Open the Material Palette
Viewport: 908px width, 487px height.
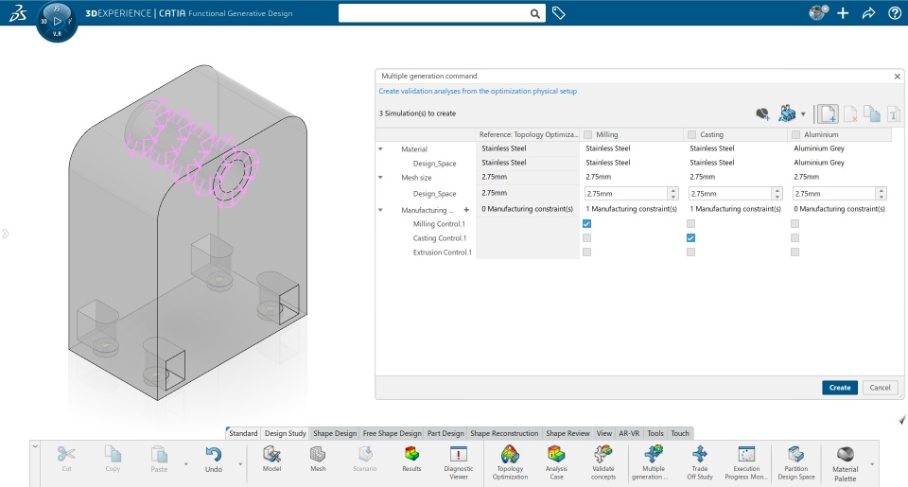tap(845, 463)
